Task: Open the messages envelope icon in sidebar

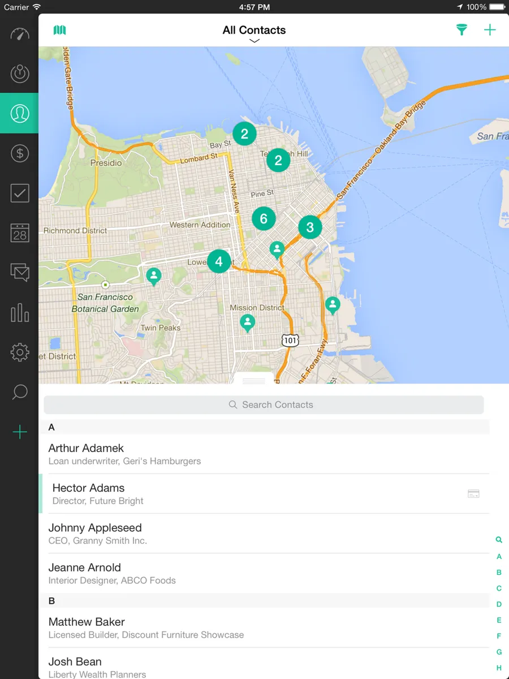Action: 19,272
